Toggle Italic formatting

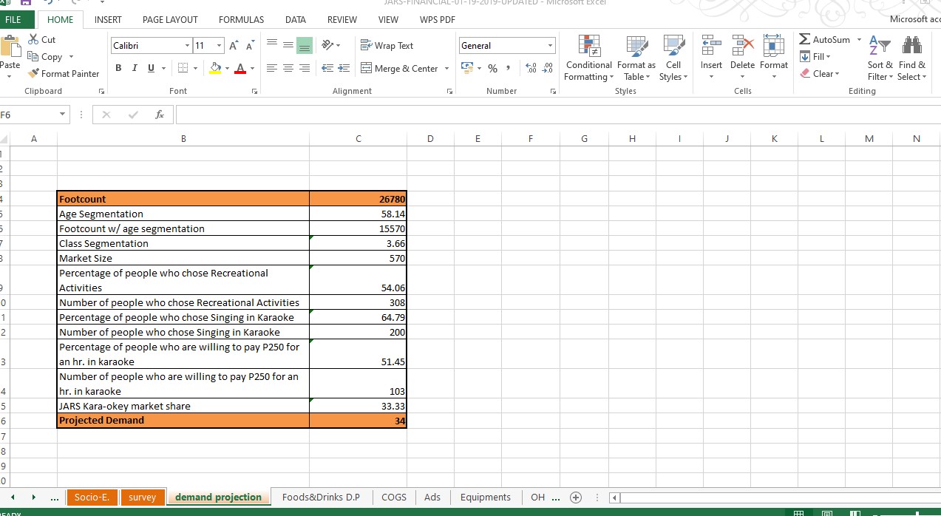pyautogui.click(x=135, y=68)
